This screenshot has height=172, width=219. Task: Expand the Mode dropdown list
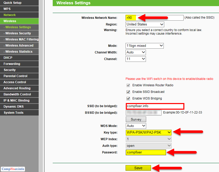pos(145,46)
